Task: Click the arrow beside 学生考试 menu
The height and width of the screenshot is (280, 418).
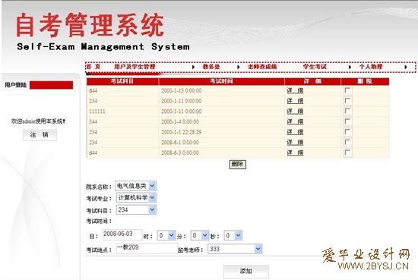Action: pos(350,67)
